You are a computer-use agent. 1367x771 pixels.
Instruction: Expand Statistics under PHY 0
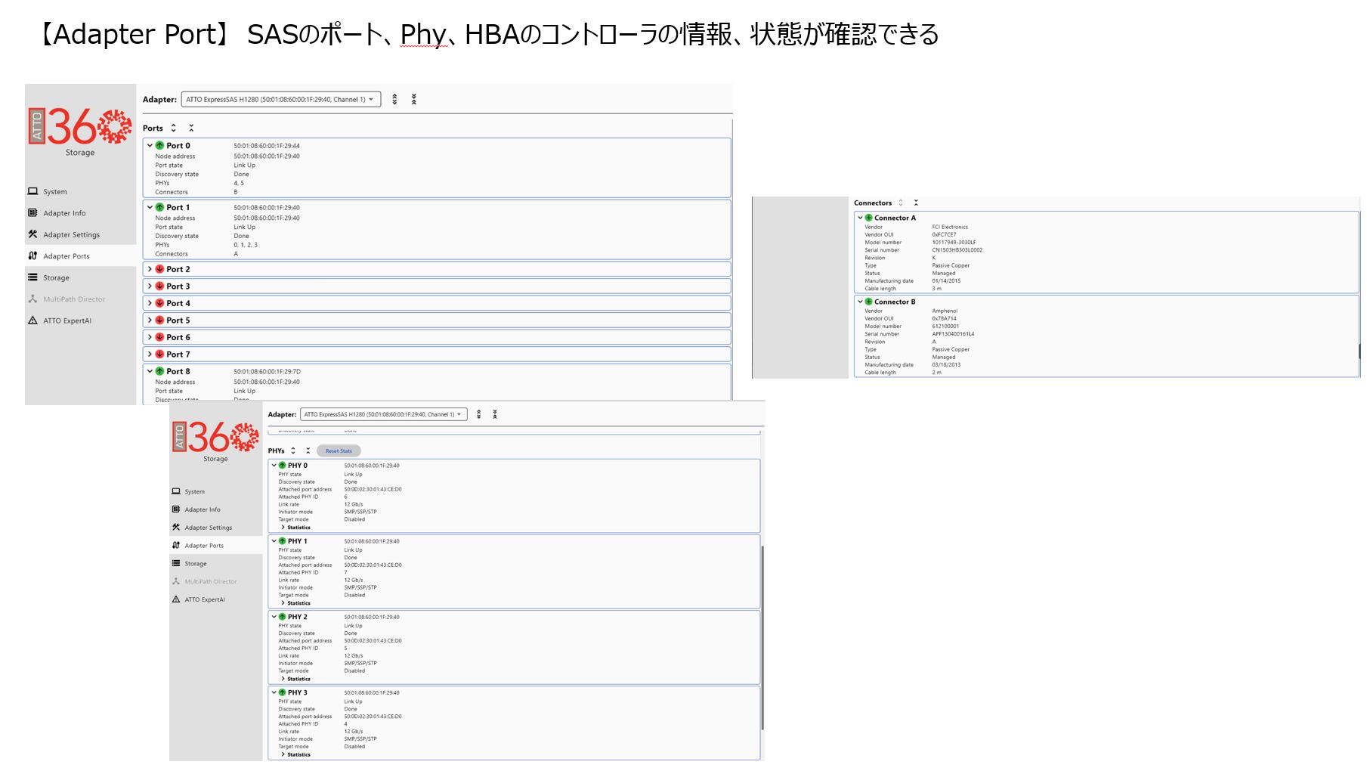283,528
